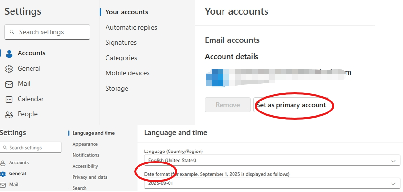Open Storage settings

pos(117,88)
